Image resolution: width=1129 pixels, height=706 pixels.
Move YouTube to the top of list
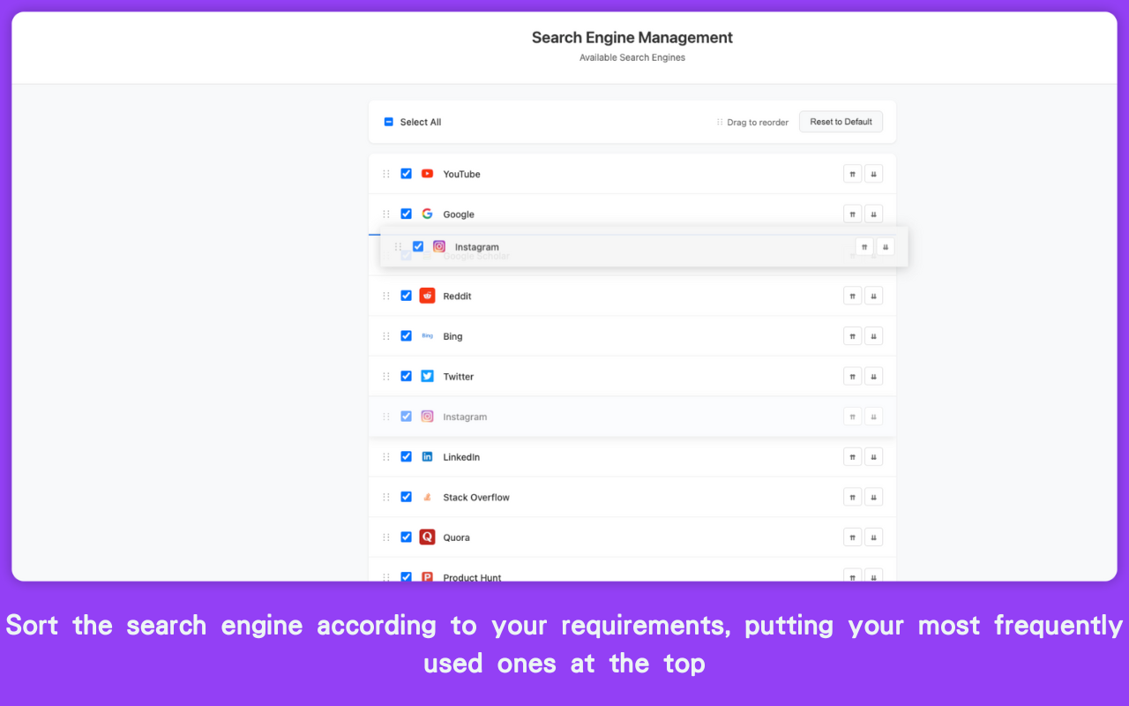853,174
